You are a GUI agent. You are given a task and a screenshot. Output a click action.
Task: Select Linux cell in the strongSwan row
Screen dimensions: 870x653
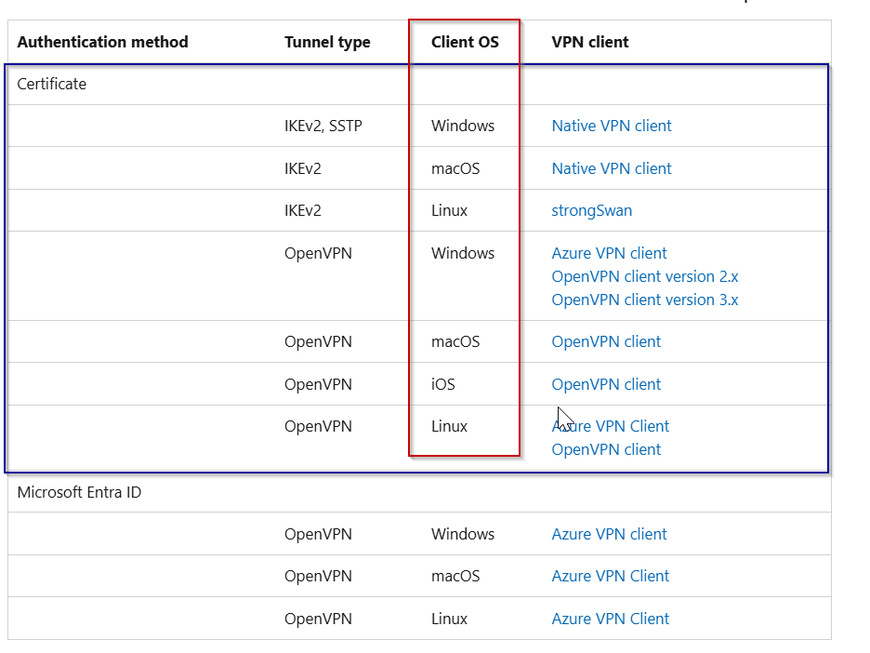[x=450, y=211]
